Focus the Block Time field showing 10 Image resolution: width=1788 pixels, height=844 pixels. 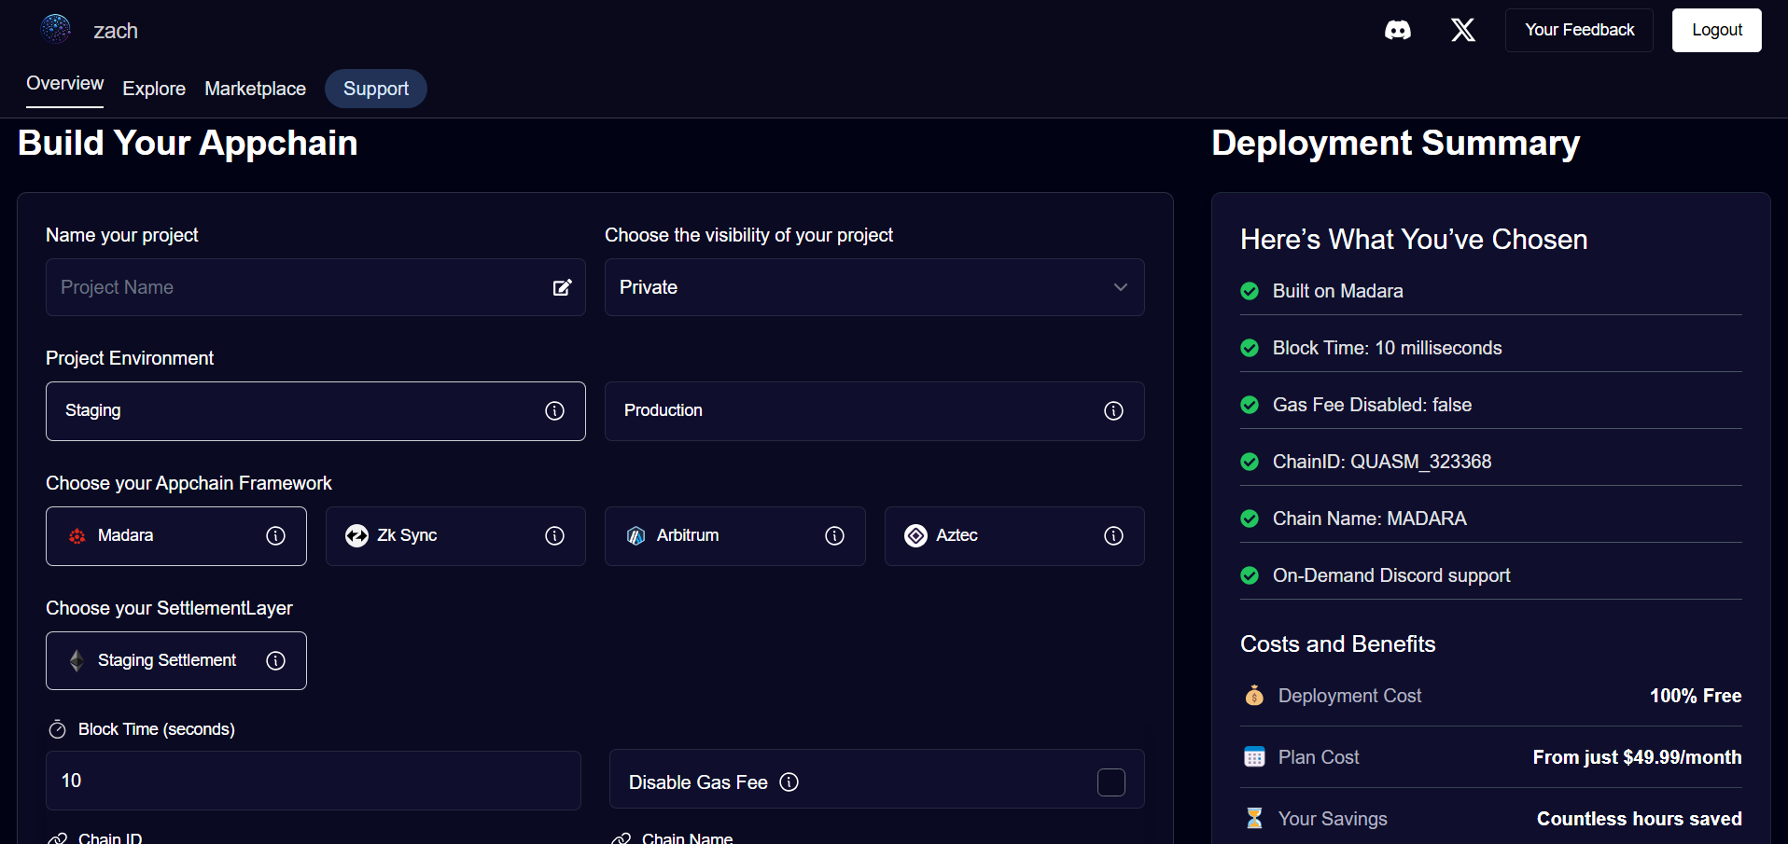tap(314, 781)
